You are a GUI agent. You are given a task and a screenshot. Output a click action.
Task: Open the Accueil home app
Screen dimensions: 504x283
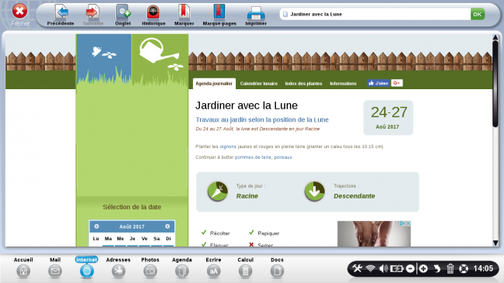click(23, 267)
